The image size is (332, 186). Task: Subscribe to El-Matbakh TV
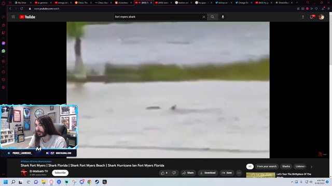tap(60, 173)
